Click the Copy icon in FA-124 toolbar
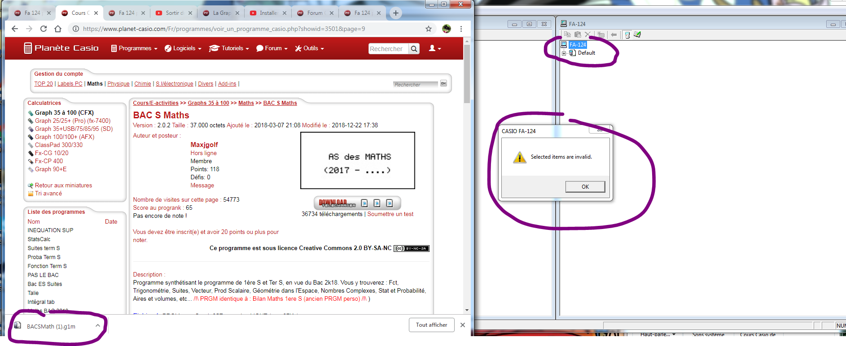This screenshot has width=846, height=346. click(x=567, y=35)
